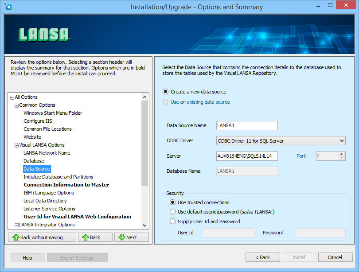Select LANSA Network Name item
This screenshot has height=272, width=359.
click(x=47, y=153)
